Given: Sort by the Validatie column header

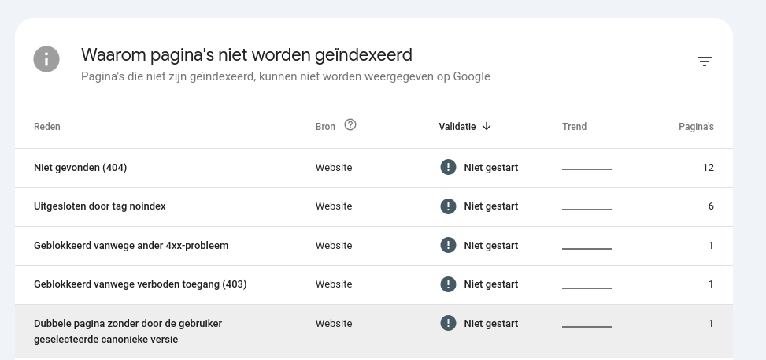Looking at the screenshot, I should [x=457, y=127].
